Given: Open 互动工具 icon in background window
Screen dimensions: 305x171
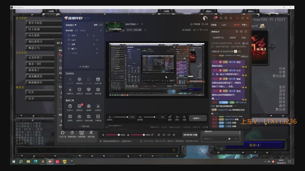Looking at the screenshot, I should click(63, 133).
